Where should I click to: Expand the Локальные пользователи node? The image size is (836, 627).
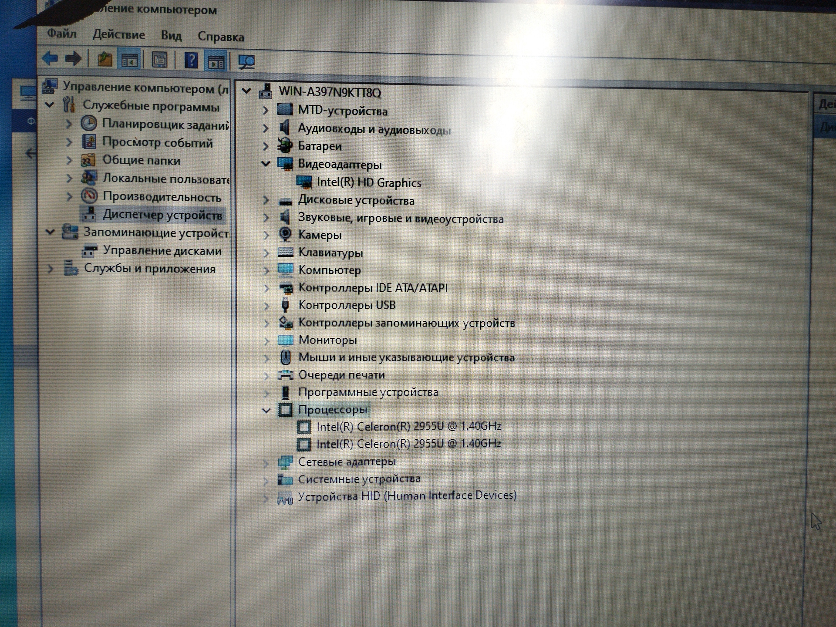[x=69, y=178]
